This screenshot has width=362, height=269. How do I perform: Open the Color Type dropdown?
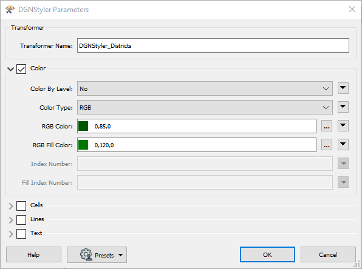pos(205,107)
